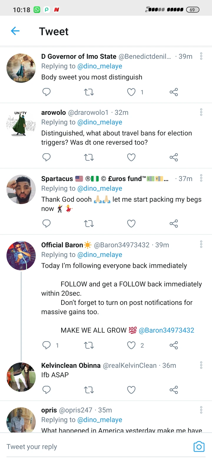Screen dimensions: 212x460
Task: Like Official Baron's tweet with 2 likes
Action: pyautogui.click(x=131, y=345)
